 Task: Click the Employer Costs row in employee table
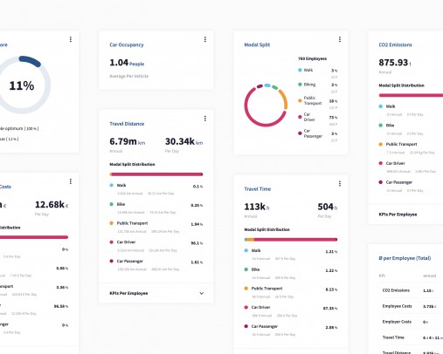[x=411, y=322]
